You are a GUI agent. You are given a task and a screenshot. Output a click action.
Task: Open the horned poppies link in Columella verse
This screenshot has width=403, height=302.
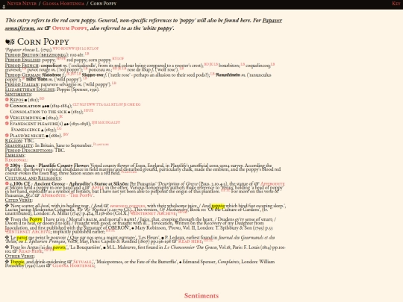(128, 206)
